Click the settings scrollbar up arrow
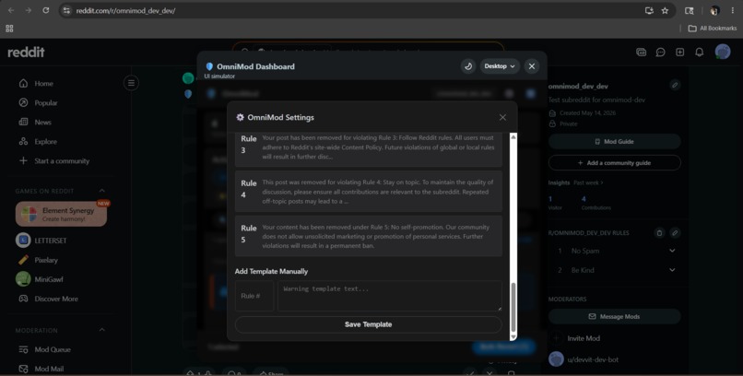 pos(513,137)
